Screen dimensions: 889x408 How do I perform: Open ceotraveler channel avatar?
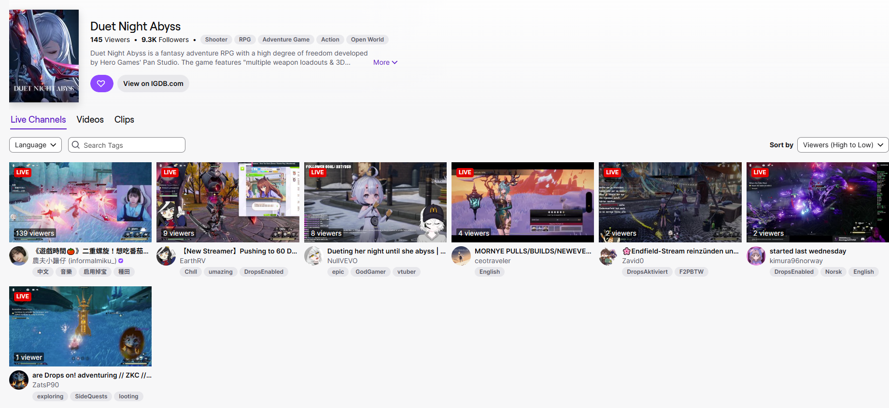pos(461,256)
